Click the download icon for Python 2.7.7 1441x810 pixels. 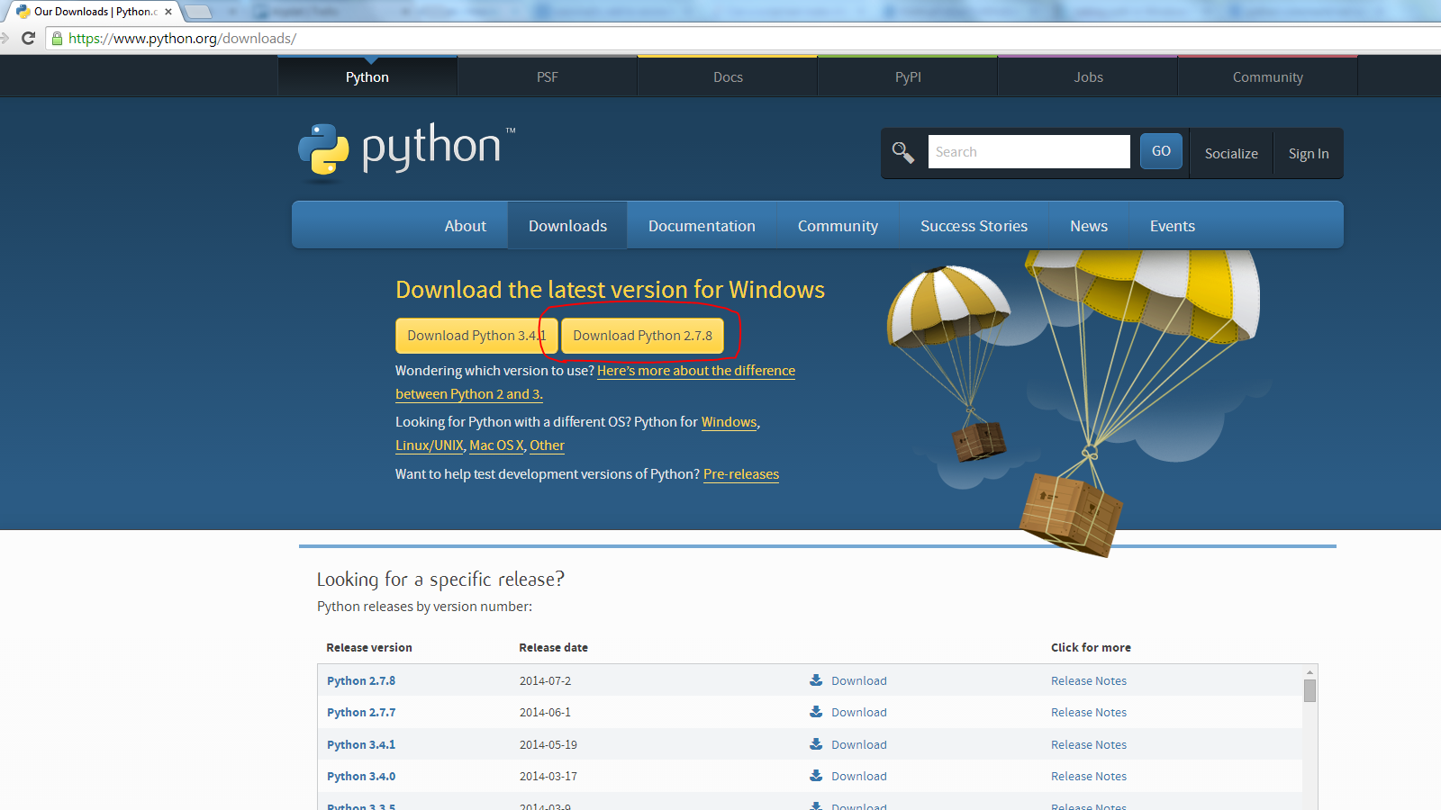(816, 712)
